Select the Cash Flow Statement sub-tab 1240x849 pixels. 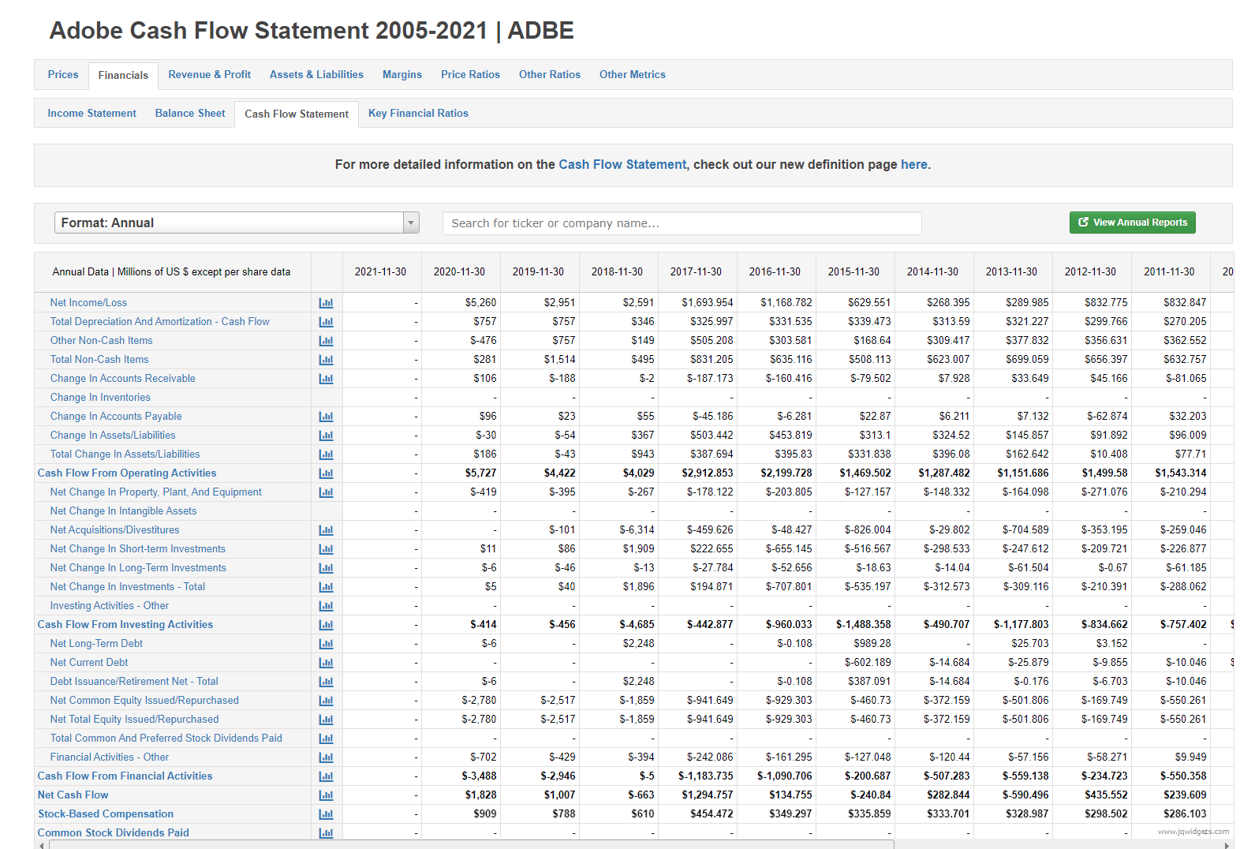pos(297,114)
